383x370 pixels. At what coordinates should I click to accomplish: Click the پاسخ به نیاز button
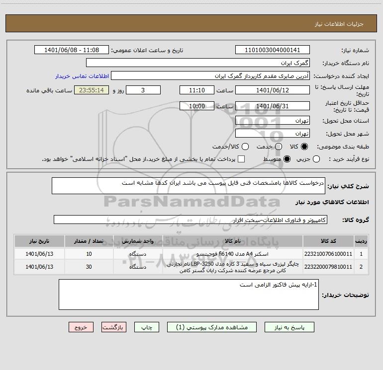(x=289, y=327)
